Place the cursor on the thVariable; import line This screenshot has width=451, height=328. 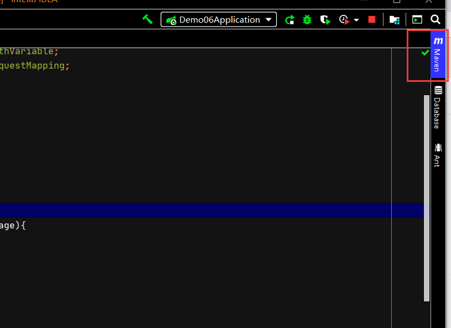[x=29, y=52]
